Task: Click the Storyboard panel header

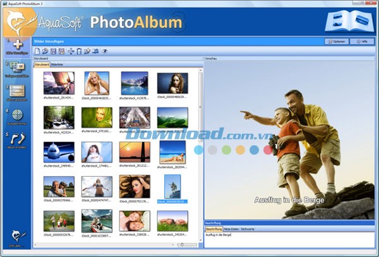Action: click(118, 59)
